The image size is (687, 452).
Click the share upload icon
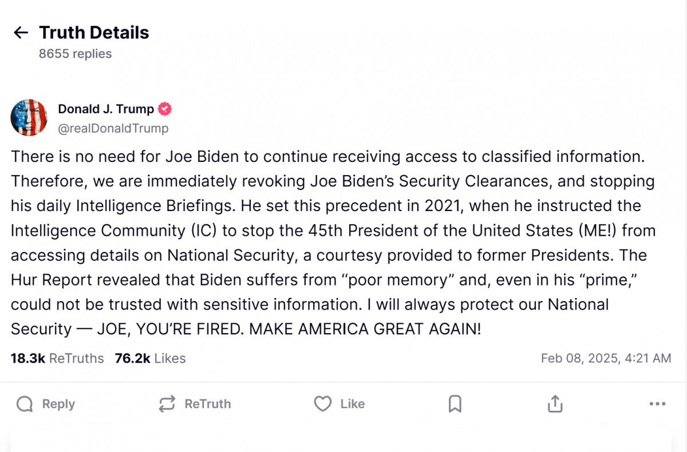click(555, 405)
